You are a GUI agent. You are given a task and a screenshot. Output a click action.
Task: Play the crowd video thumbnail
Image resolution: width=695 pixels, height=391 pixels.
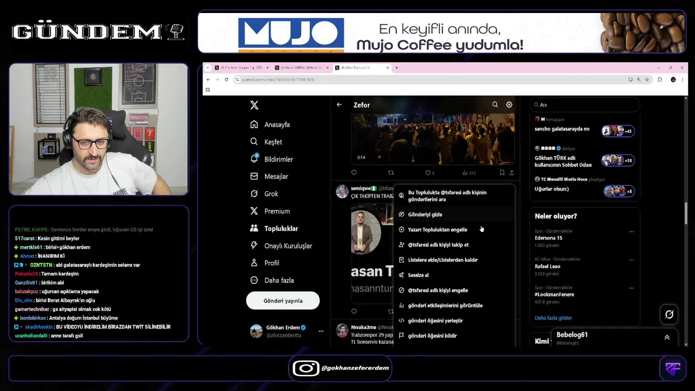(433, 140)
